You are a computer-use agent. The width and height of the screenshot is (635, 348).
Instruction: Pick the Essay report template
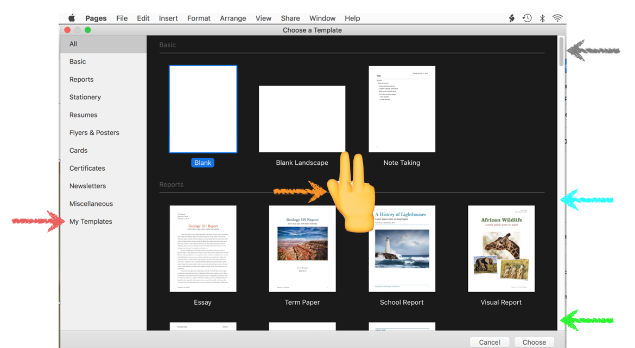(x=203, y=248)
